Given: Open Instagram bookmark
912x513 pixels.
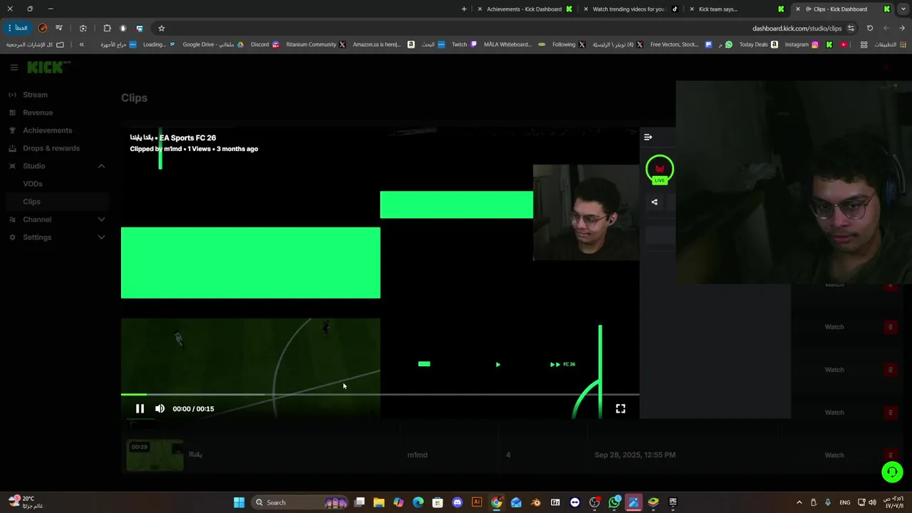Looking at the screenshot, I should (x=802, y=44).
